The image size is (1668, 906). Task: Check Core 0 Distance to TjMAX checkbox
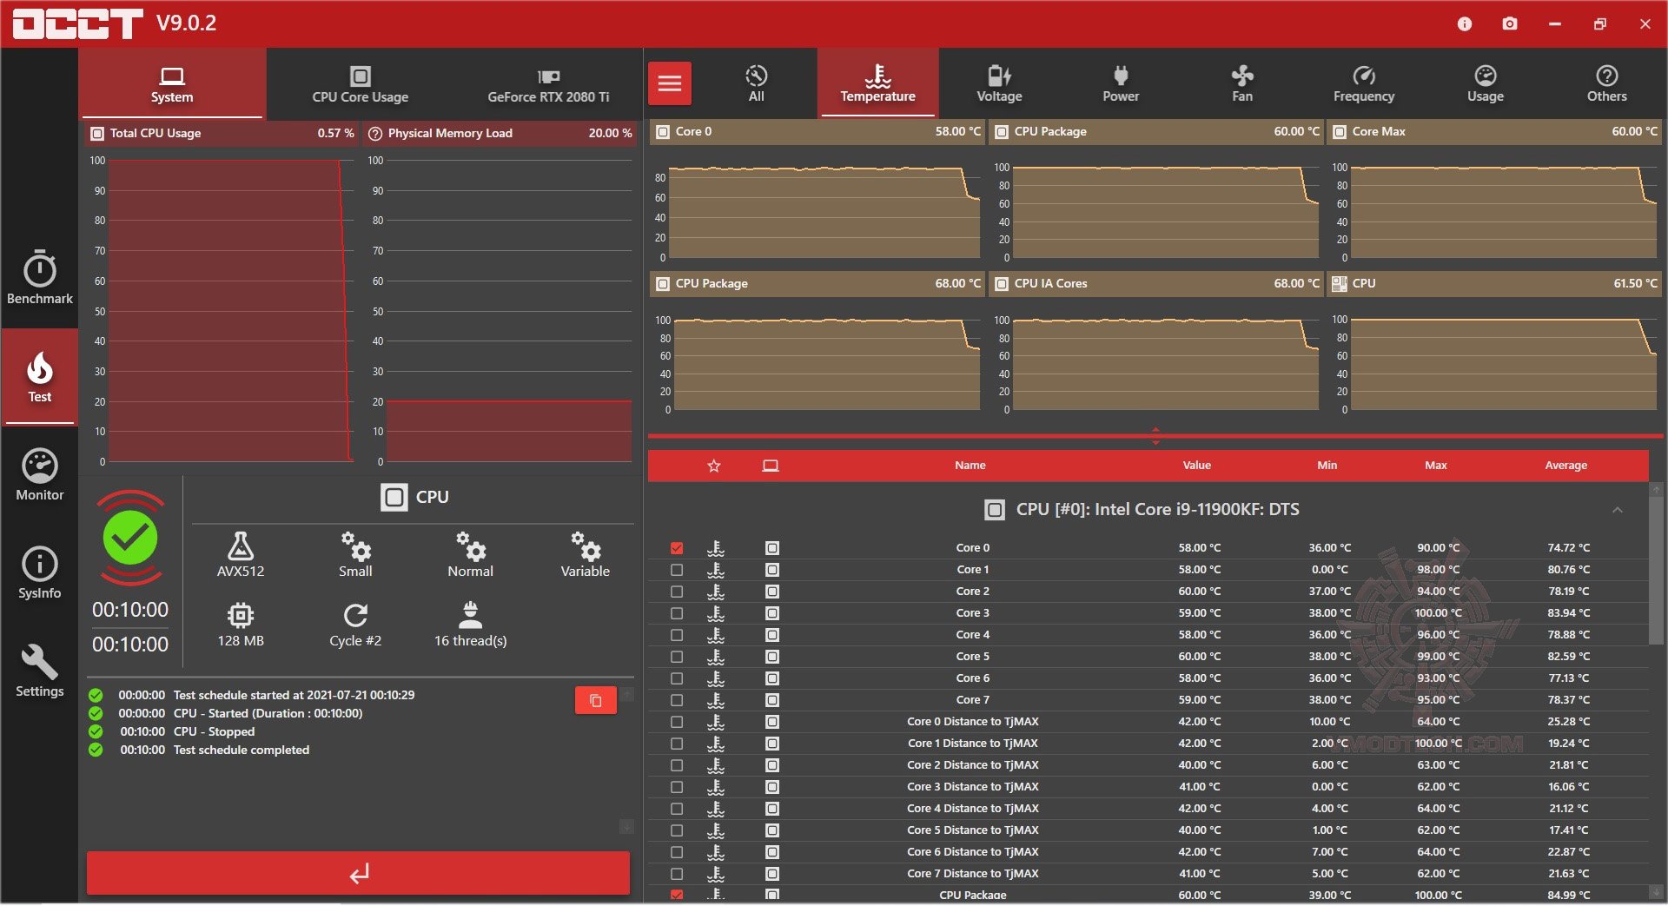pyautogui.click(x=677, y=722)
